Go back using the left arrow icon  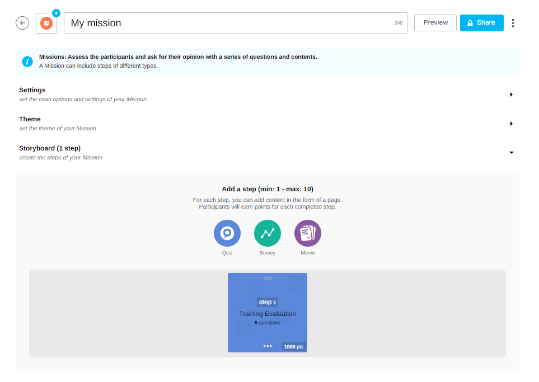click(x=22, y=23)
